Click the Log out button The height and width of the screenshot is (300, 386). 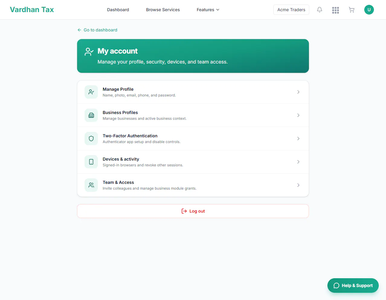pos(193,211)
